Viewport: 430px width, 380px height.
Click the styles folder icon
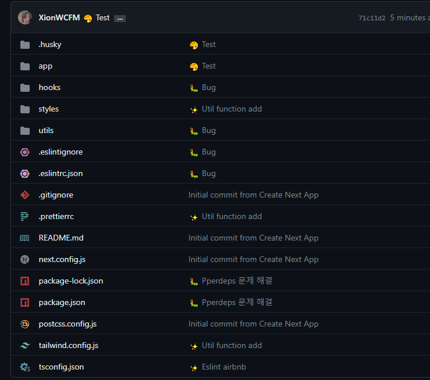pos(25,109)
